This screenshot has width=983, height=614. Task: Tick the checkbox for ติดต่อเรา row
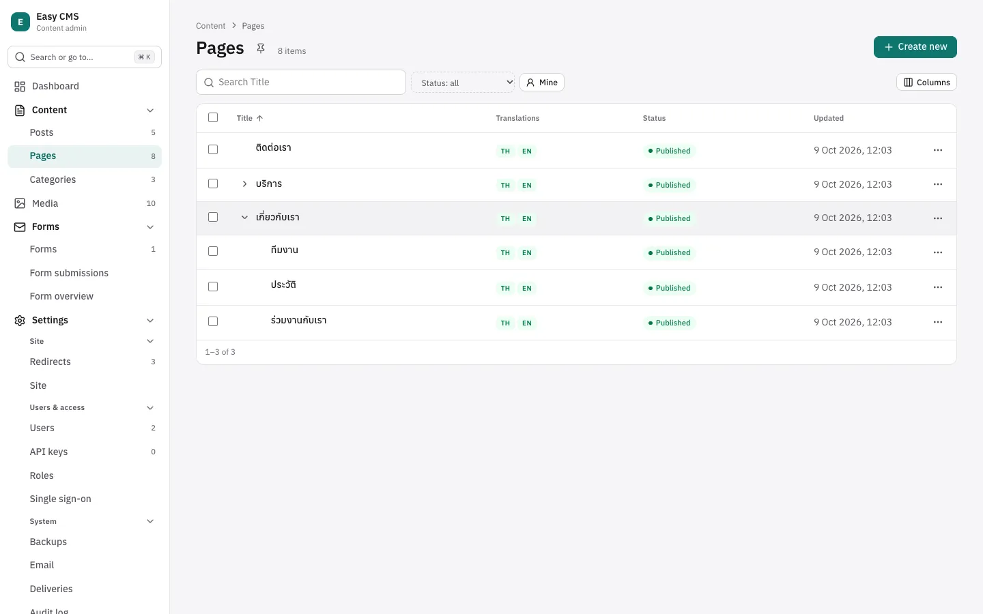click(213, 149)
